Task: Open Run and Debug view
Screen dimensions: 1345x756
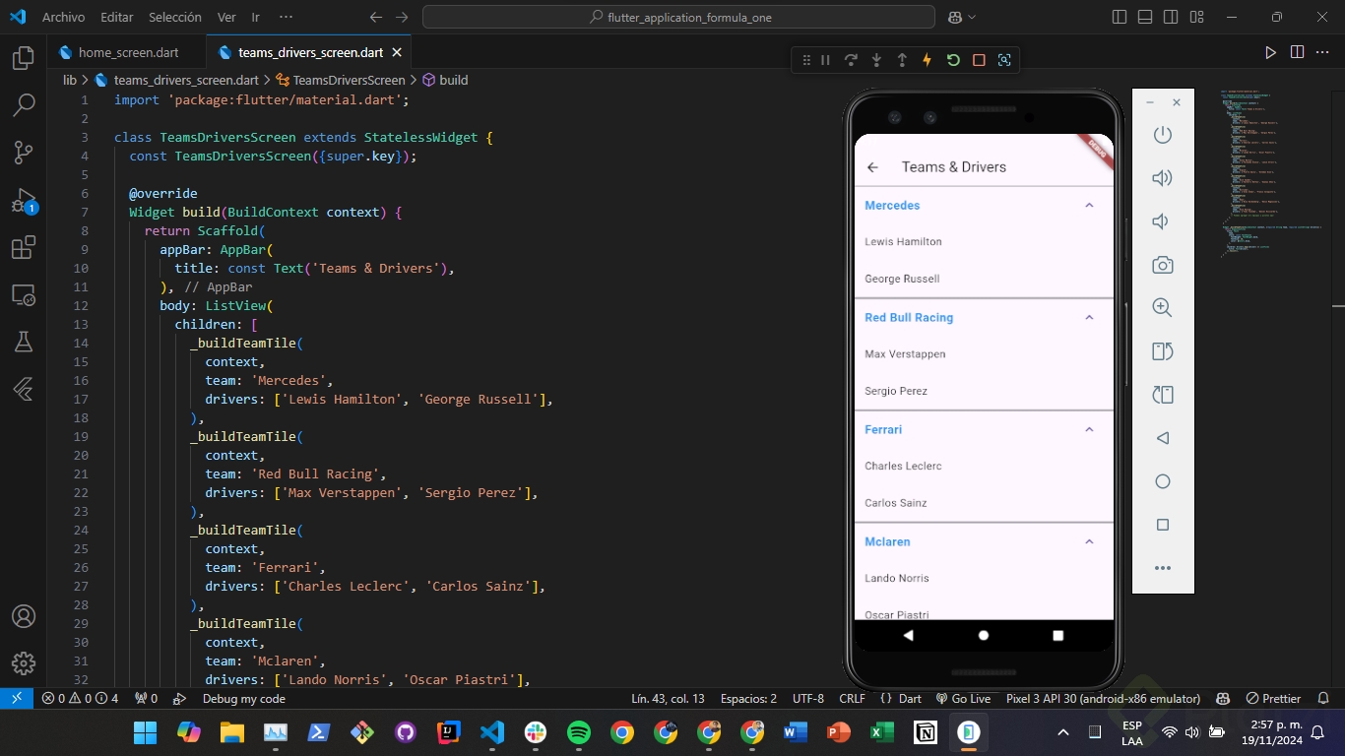Action: [x=24, y=201]
